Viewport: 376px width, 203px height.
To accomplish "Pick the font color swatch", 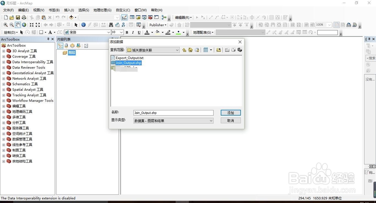I will [x=147, y=32].
